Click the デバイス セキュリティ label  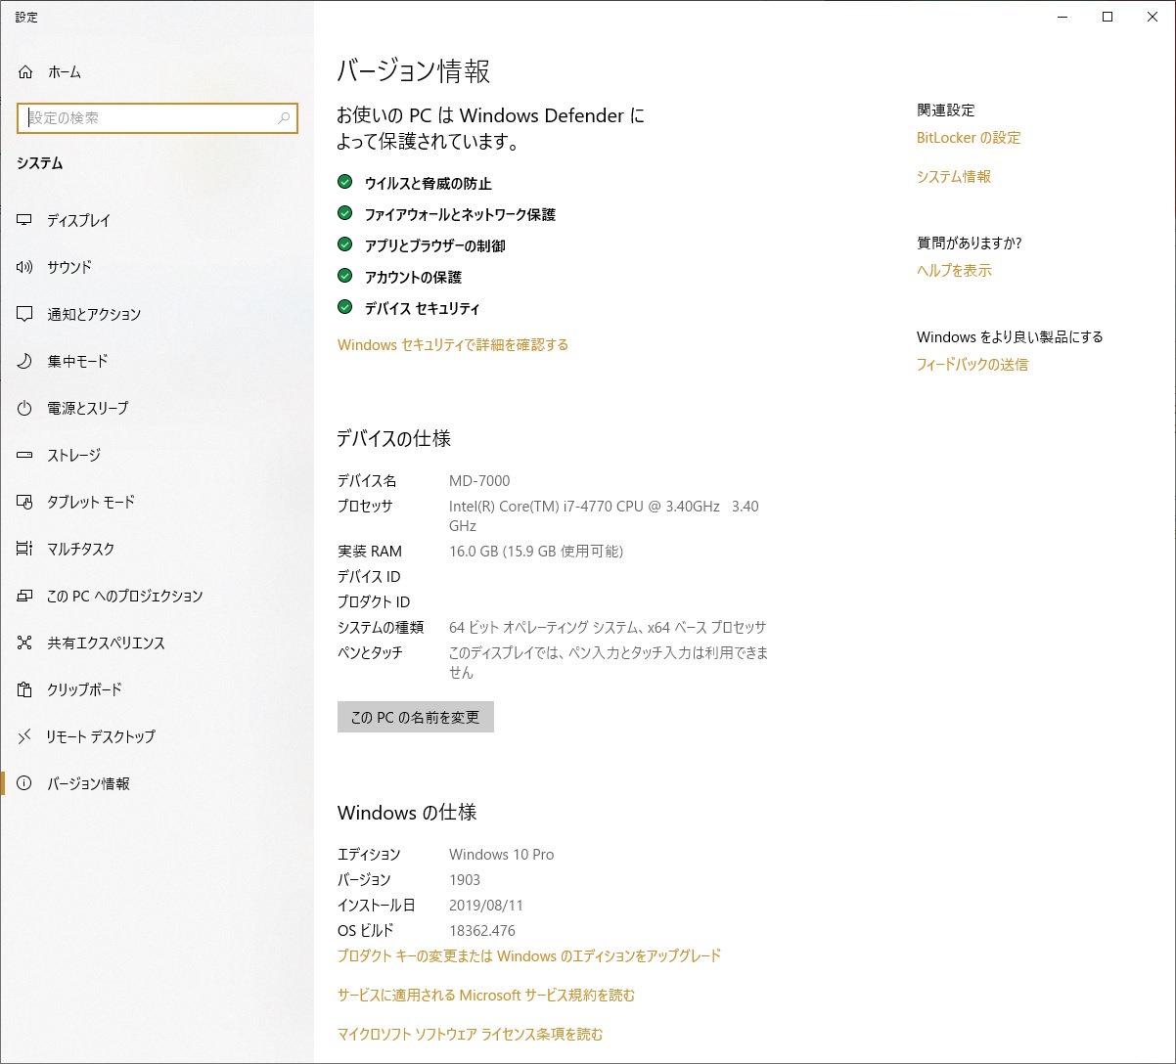pyautogui.click(x=423, y=308)
